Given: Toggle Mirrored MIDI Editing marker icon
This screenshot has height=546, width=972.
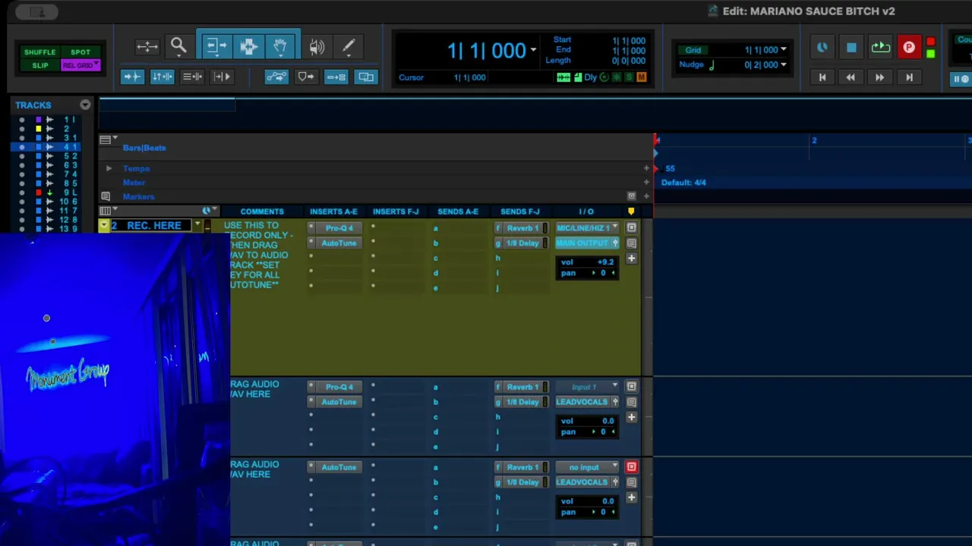Looking at the screenshot, I should click(306, 77).
